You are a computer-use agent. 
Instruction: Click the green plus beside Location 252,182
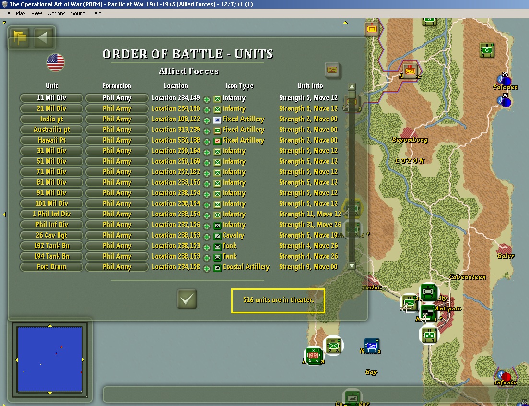click(207, 173)
